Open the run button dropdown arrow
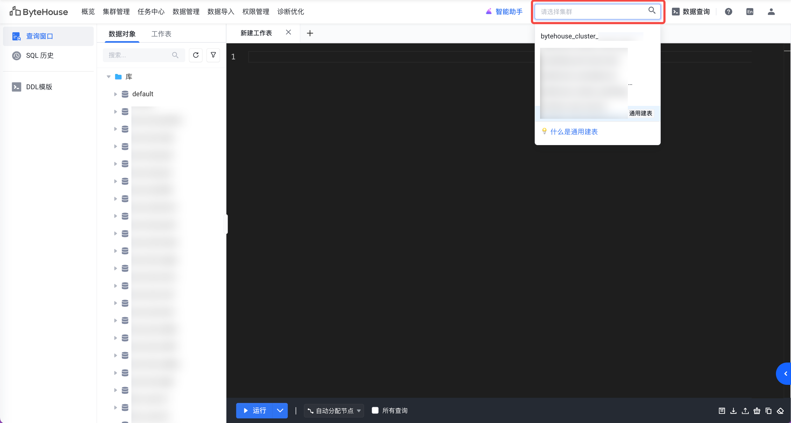 [280, 410]
